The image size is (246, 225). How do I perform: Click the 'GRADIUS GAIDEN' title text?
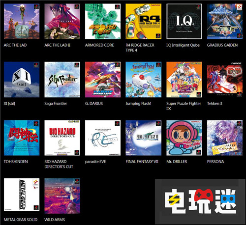click(222, 45)
